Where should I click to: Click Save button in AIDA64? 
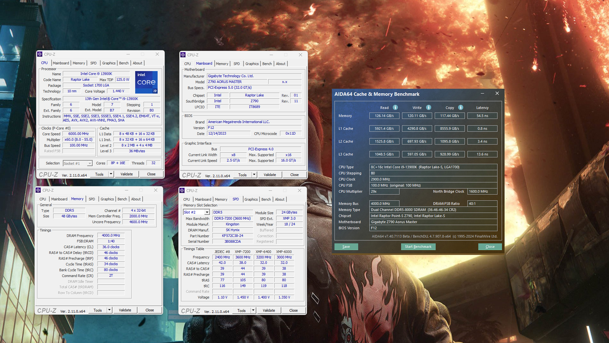(346, 247)
